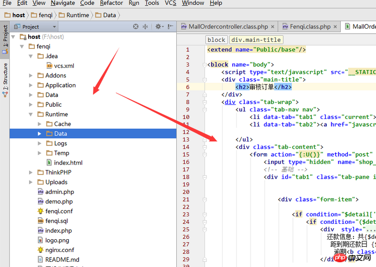Close the MallOrdercontroller.class.php tab
The width and height of the screenshot is (376, 267).
[x=272, y=27]
